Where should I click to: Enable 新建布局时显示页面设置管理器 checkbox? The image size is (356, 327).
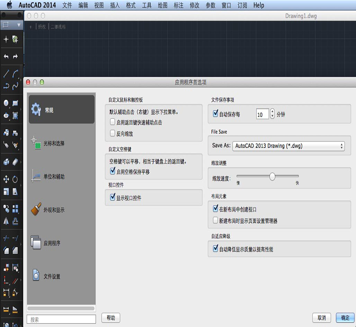(215, 220)
